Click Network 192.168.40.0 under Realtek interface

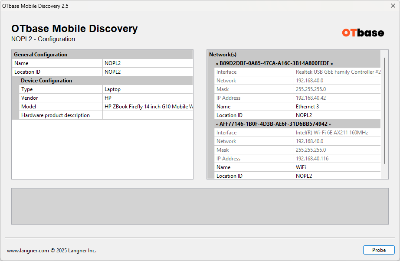(337, 81)
